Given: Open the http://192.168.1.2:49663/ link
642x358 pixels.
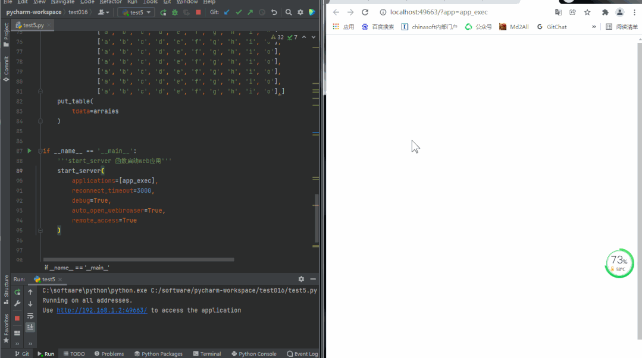Looking at the screenshot, I should (102, 310).
